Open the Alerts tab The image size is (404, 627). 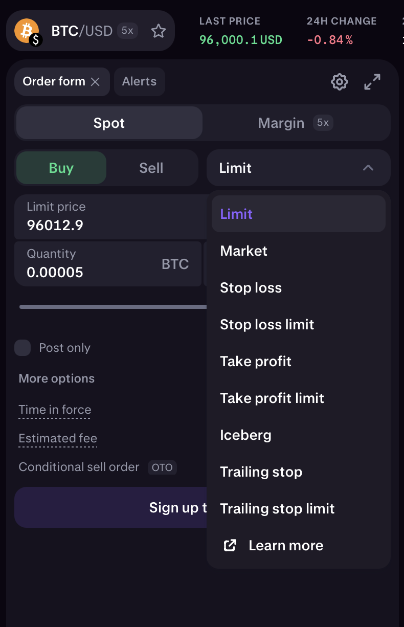click(x=139, y=82)
